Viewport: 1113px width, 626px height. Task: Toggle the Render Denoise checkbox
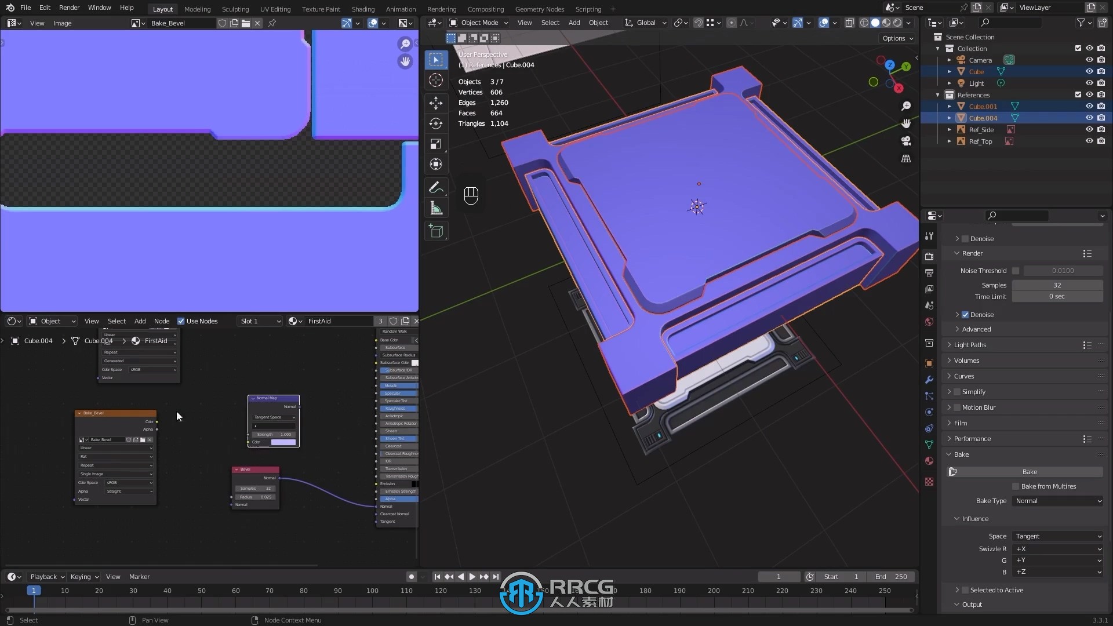tap(965, 315)
